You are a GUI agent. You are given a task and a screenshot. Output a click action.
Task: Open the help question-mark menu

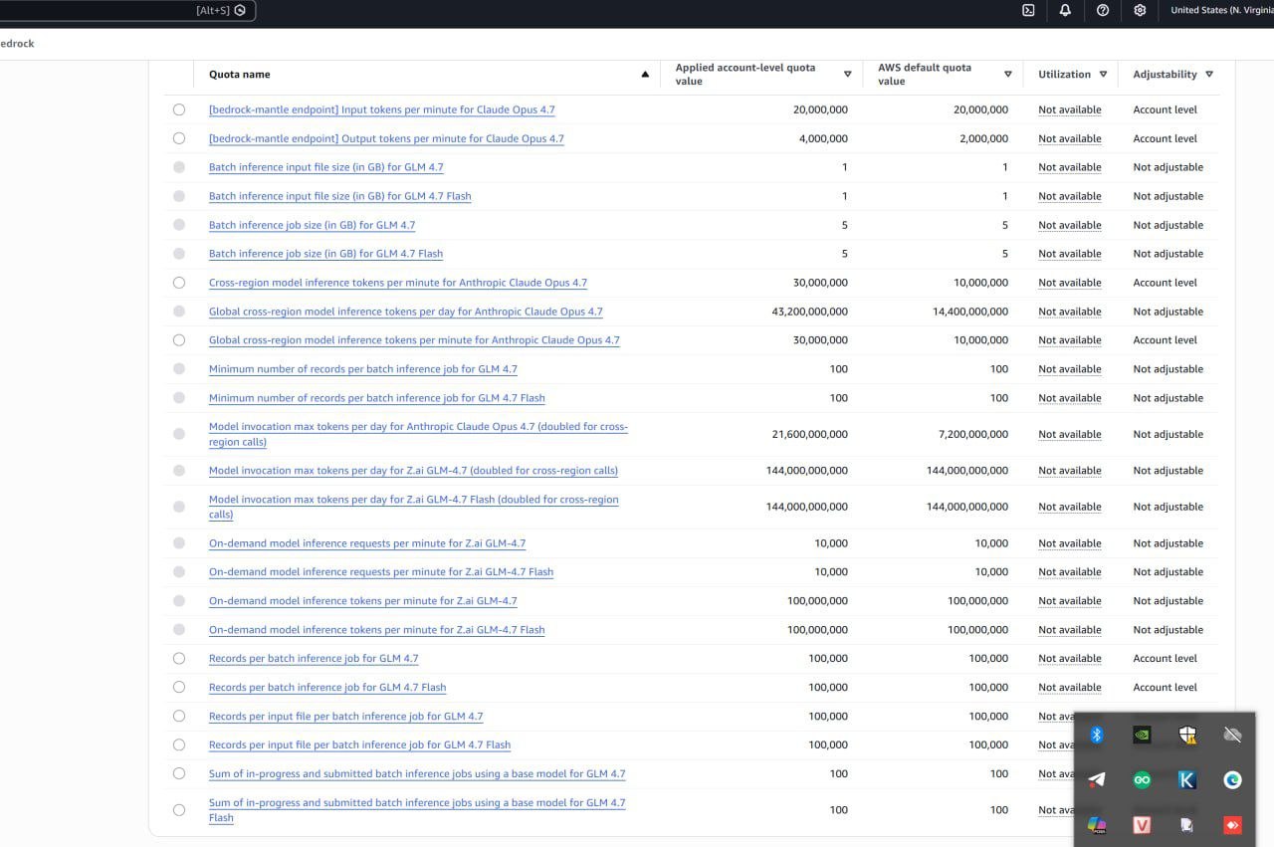coord(1103,10)
